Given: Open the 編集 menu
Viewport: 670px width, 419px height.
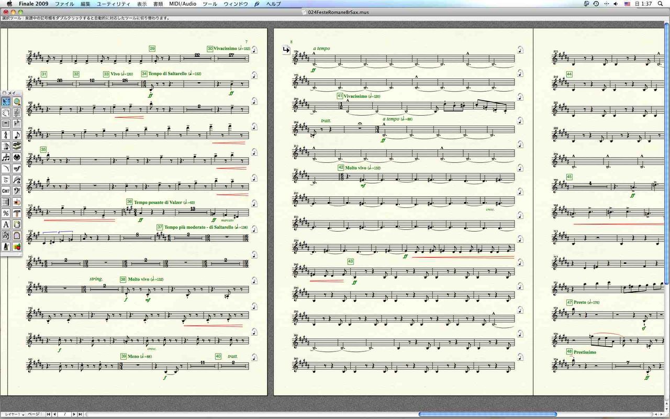Looking at the screenshot, I should (x=85, y=4).
